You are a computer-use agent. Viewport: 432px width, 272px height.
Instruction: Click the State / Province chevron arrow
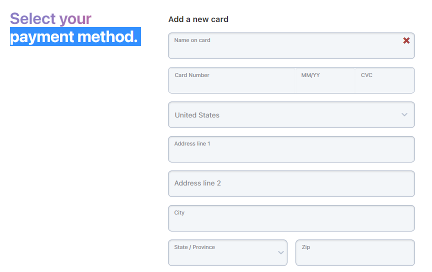(280, 252)
